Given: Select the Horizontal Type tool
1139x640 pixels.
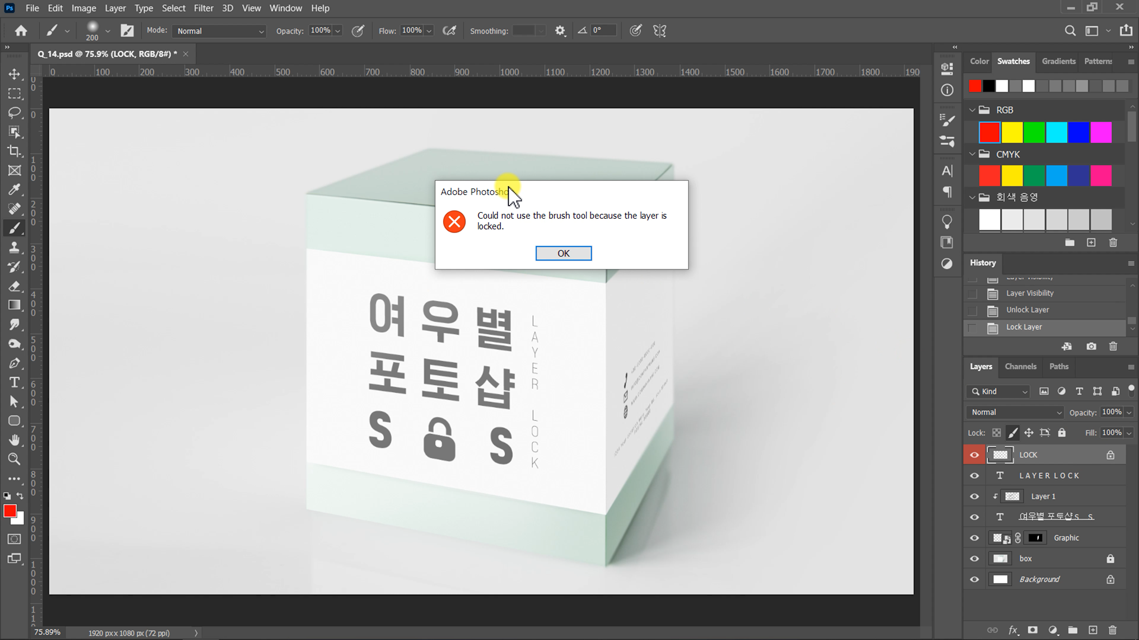Looking at the screenshot, I should tap(14, 382).
